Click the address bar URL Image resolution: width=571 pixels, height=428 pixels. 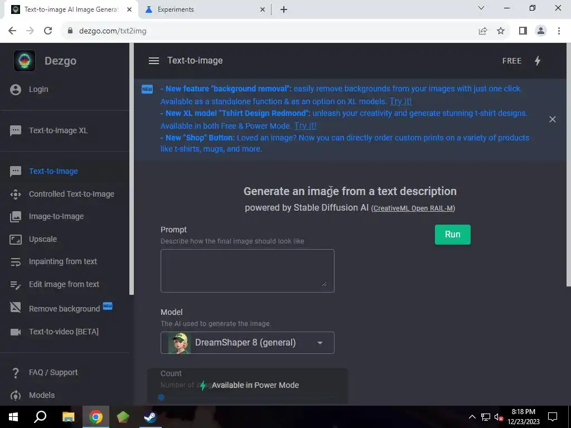(113, 31)
